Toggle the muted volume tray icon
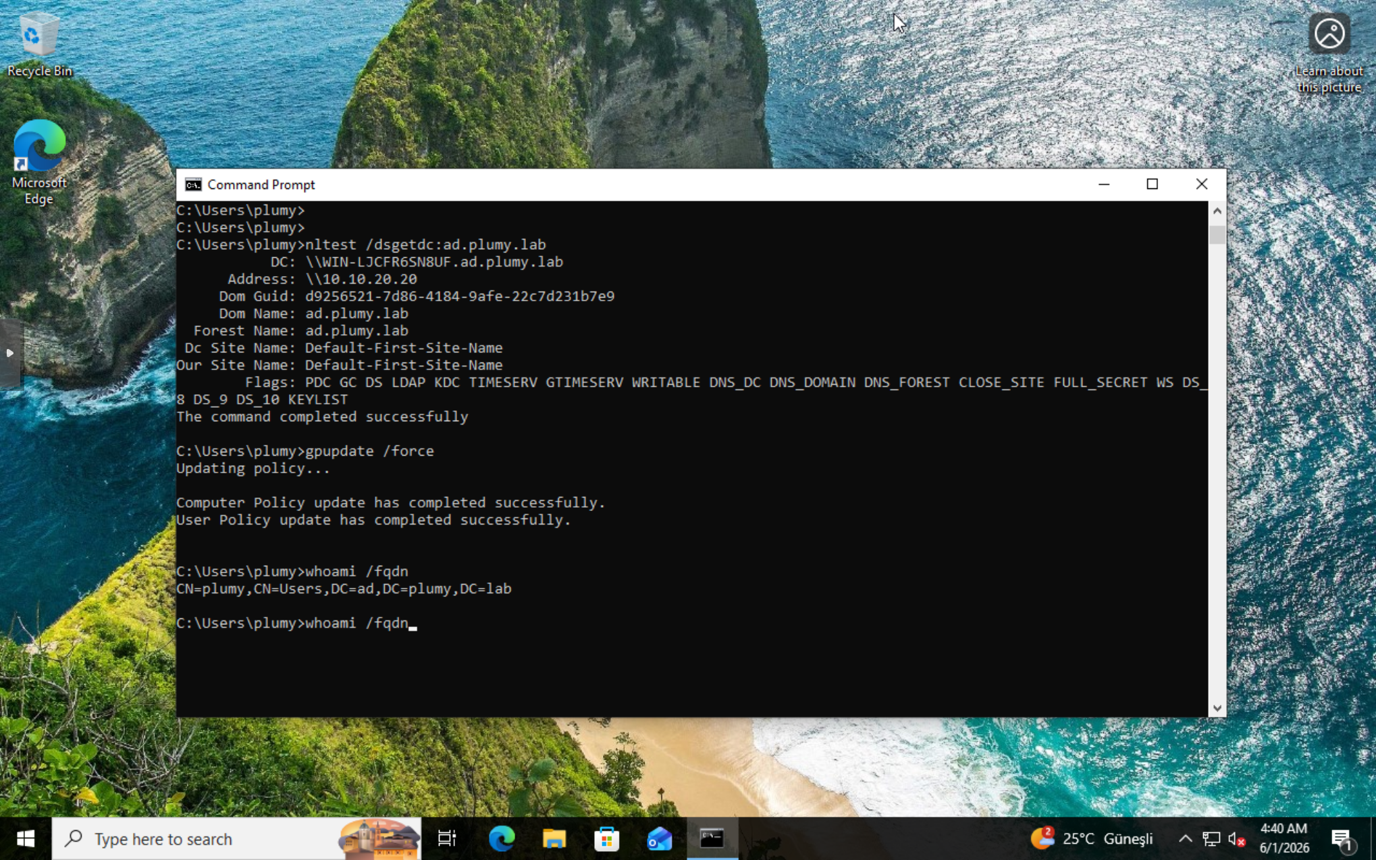The width and height of the screenshot is (1376, 860). [1237, 838]
